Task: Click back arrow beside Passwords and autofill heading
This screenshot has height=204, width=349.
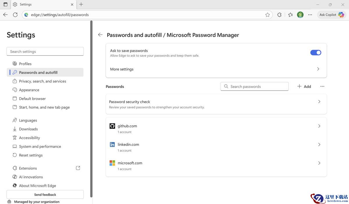Action: [100, 35]
